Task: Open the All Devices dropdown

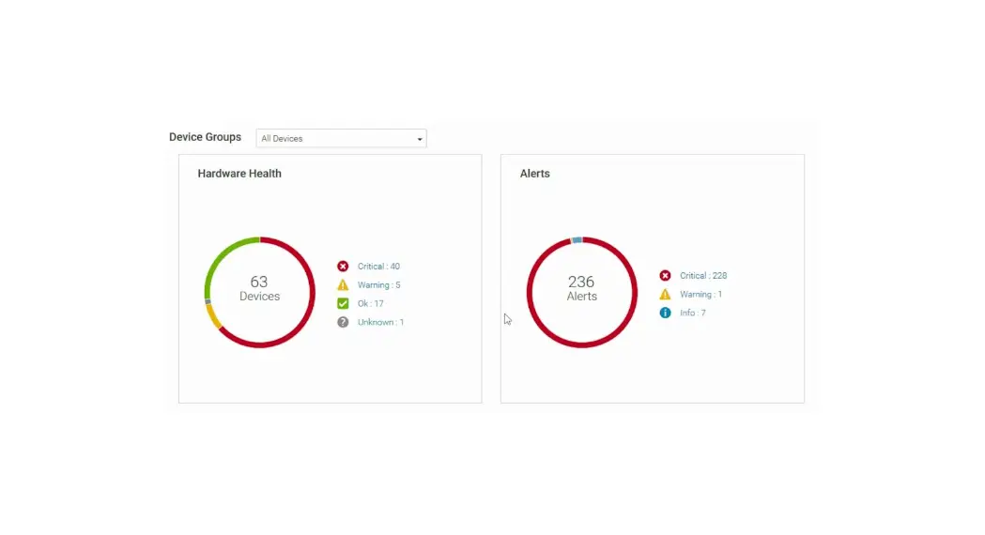Action: pos(341,138)
